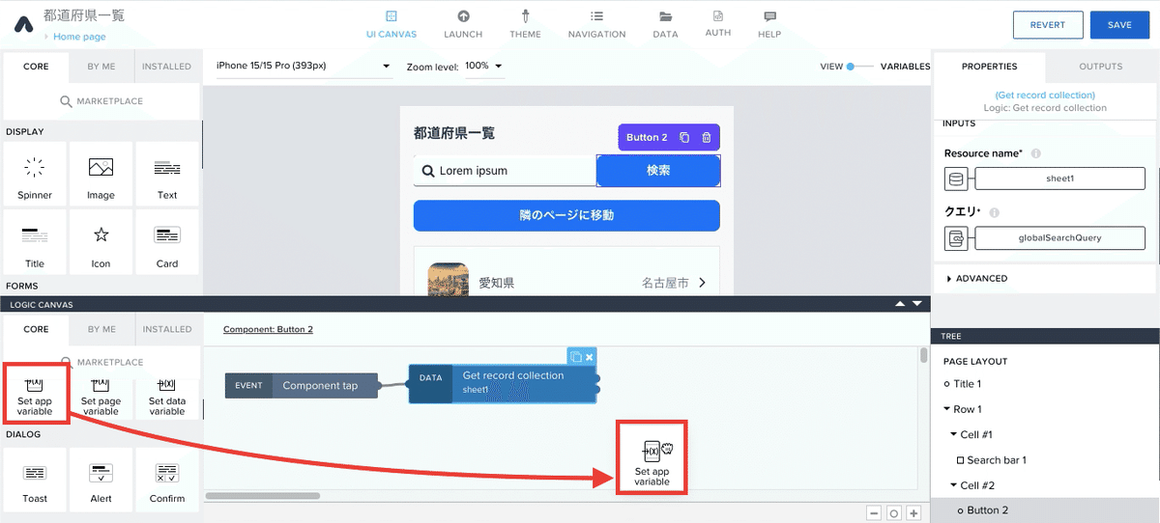The width and height of the screenshot is (1160, 523).
Task: Duplicate Button 2 via copy icon
Action: (684, 138)
